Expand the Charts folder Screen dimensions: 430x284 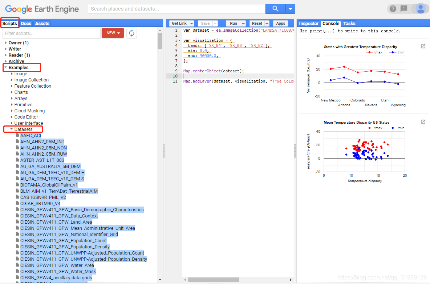12,92
